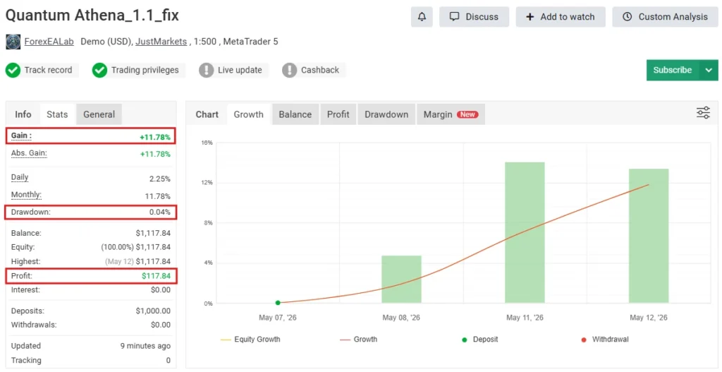Image resolution: width=722 pixels, height=372 pixels.
Task: Click the Cashback warning icon
Action: (x=289, y=70)
